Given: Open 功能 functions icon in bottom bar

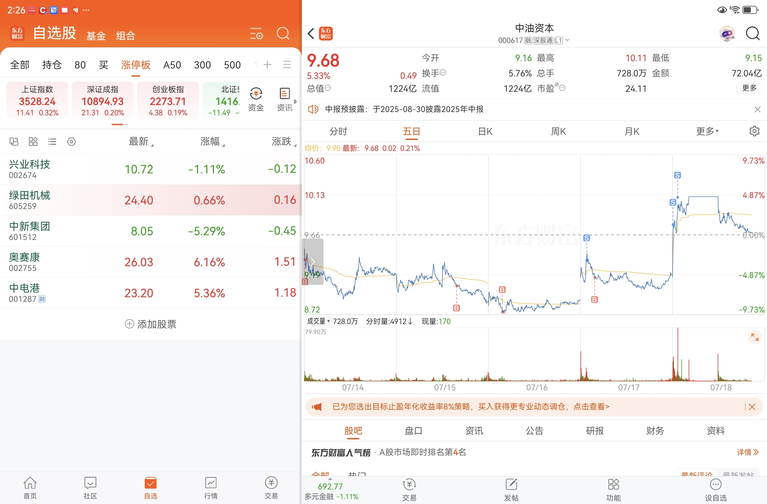Looking at the screenshot, I should [x=613, y=490].
